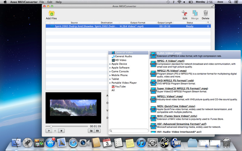
Task: Open System Preferences gear in the Dock
Action: click(x=152, y=143)
